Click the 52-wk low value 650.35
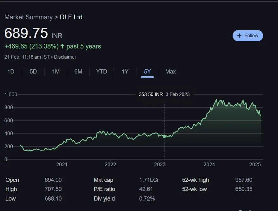The width and height of the screenshot is (278, 211). 244,189
